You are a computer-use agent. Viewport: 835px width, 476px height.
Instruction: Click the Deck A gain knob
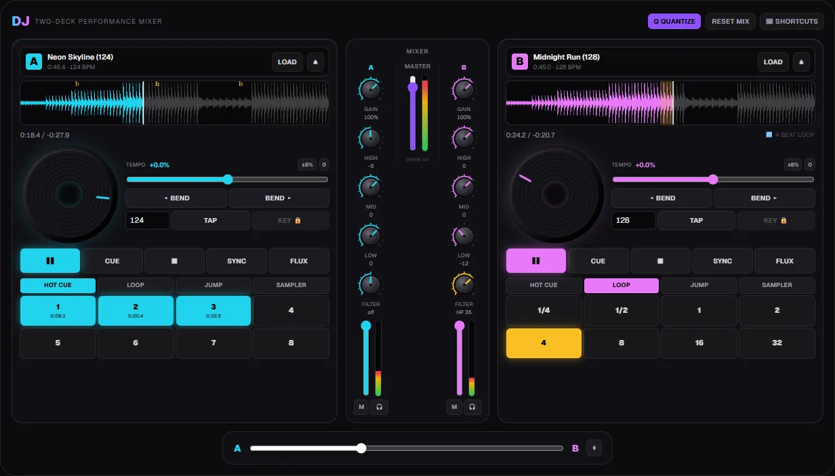371,89
